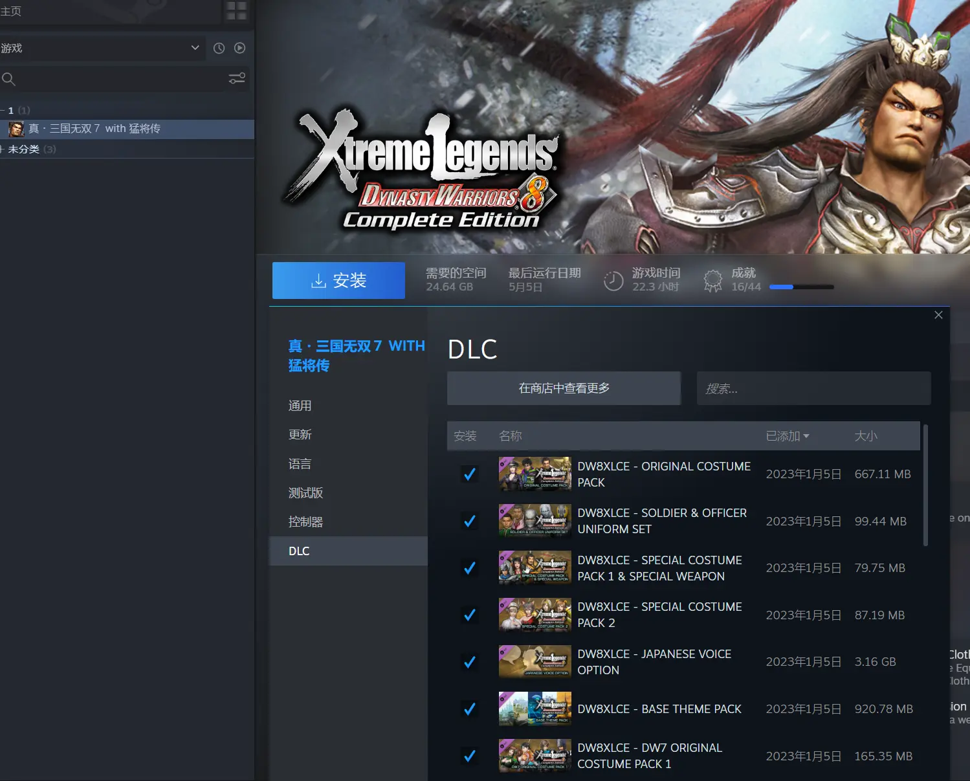Viewport: 970px width, 781px height.
Task: Open the 通用 settings tab
Action: coord(348,406)
